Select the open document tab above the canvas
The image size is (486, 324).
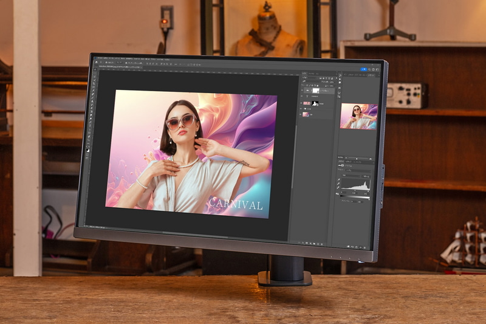(120, 67)
